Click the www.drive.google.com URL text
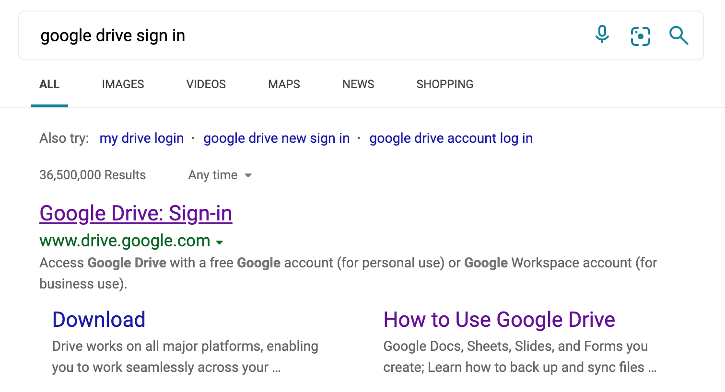 coord(125,241)
